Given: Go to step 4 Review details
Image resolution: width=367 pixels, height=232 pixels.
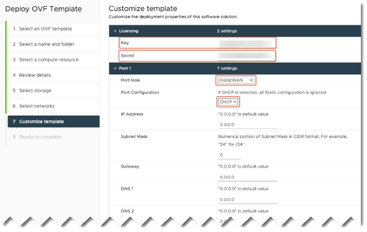Looking at the screenshot, I should pyautogui.click(x=35, y=75).
